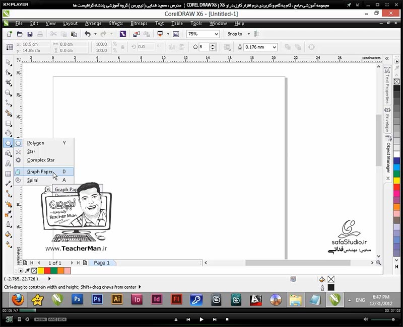Screen dimensions: 403x327
Task: Open outline width 0.176 mm dropdown
Action: pyautogui.click(x=274, y=47)
